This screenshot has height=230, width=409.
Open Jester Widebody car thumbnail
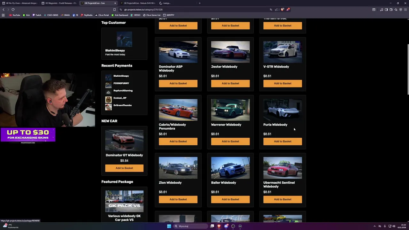click(230, 52)
